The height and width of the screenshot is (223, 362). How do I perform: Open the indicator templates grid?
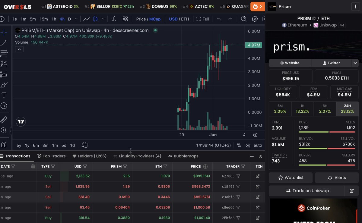[x=125, y=19]
